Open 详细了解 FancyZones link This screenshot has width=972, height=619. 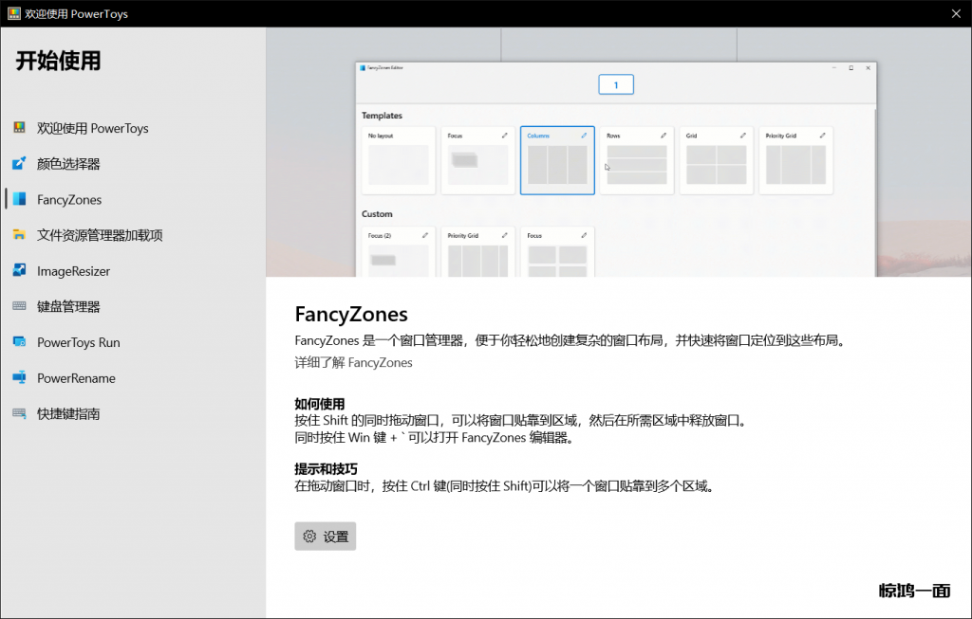click(x=353, y=362)
